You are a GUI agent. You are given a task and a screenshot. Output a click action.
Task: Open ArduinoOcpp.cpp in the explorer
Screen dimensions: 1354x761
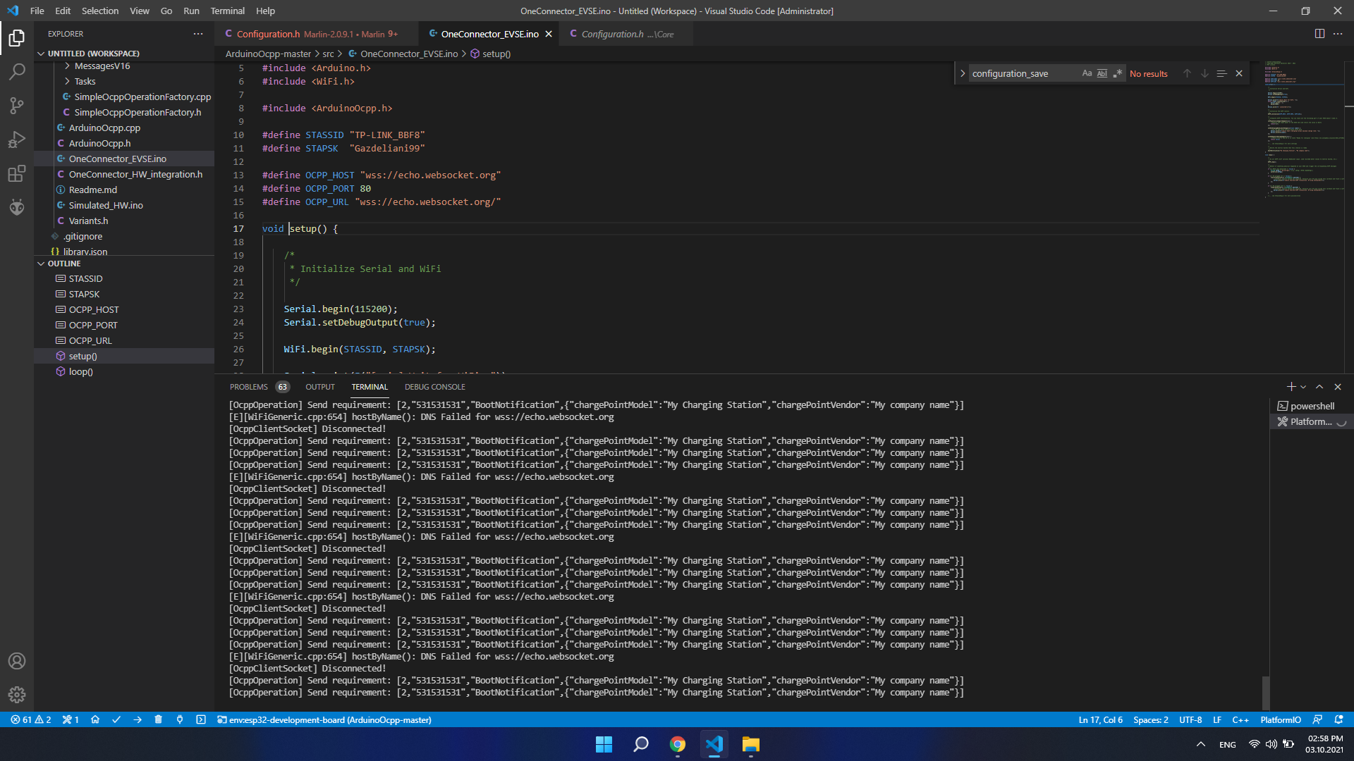tap(124, 128)
